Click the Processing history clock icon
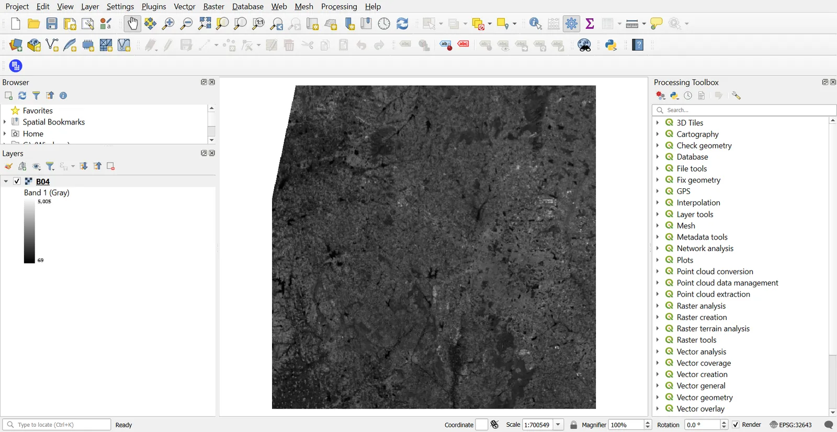Image resolution: width=837 pixels, height=432 pixels. (x=688, y=96)
